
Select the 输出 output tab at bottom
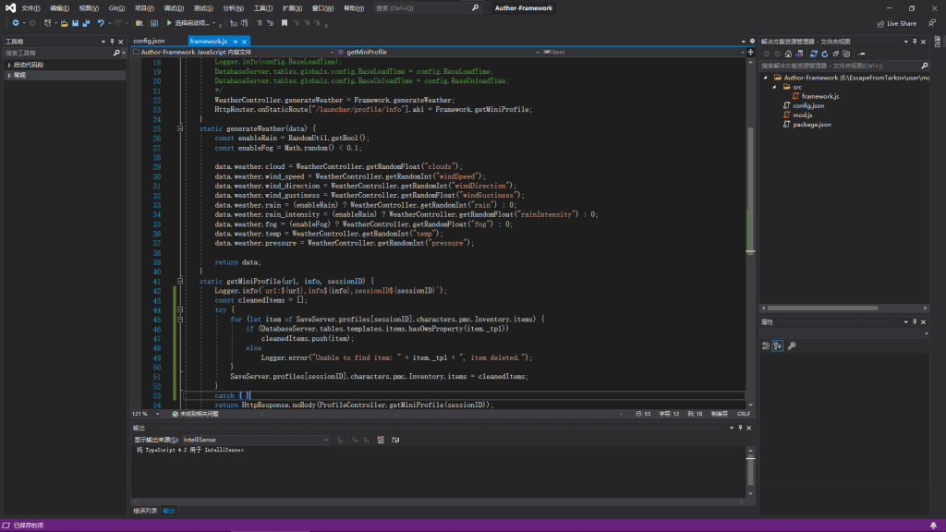click(169, 511)
